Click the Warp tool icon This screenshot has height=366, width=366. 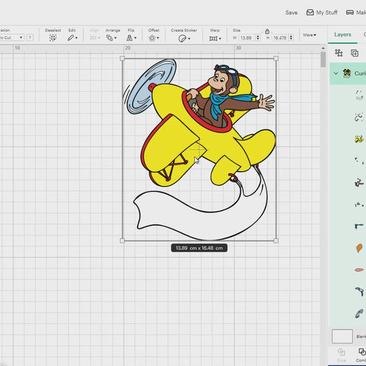pos(214,39)
